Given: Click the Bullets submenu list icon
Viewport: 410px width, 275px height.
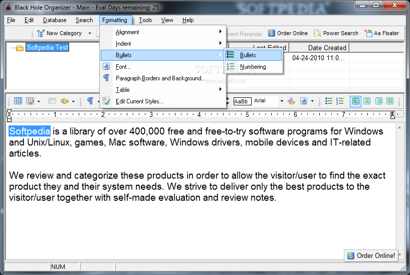Looking at the screenshot, I should pyautogui.click(x=231, y=55).
